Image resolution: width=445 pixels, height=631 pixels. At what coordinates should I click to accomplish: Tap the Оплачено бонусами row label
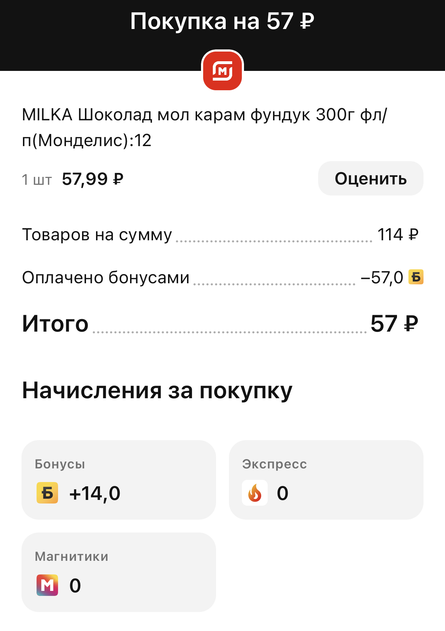(106, 277)
